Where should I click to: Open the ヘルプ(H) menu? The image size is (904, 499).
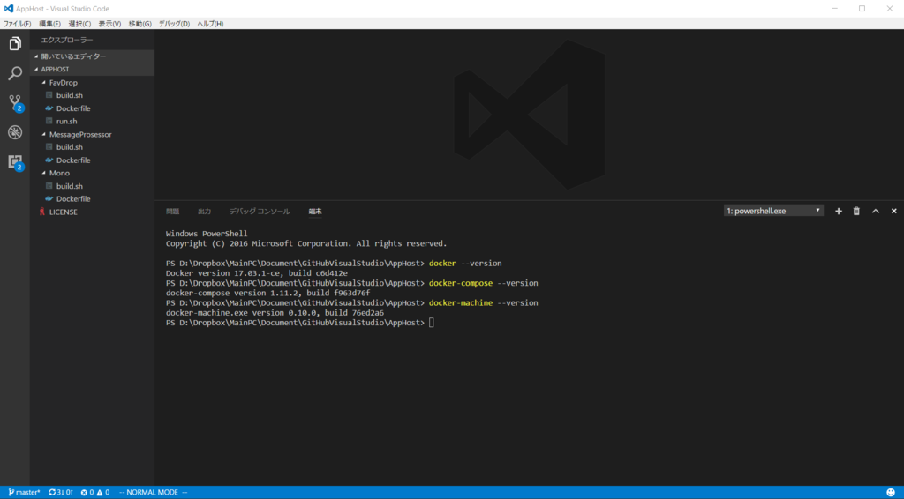click(x=210, y=24)
